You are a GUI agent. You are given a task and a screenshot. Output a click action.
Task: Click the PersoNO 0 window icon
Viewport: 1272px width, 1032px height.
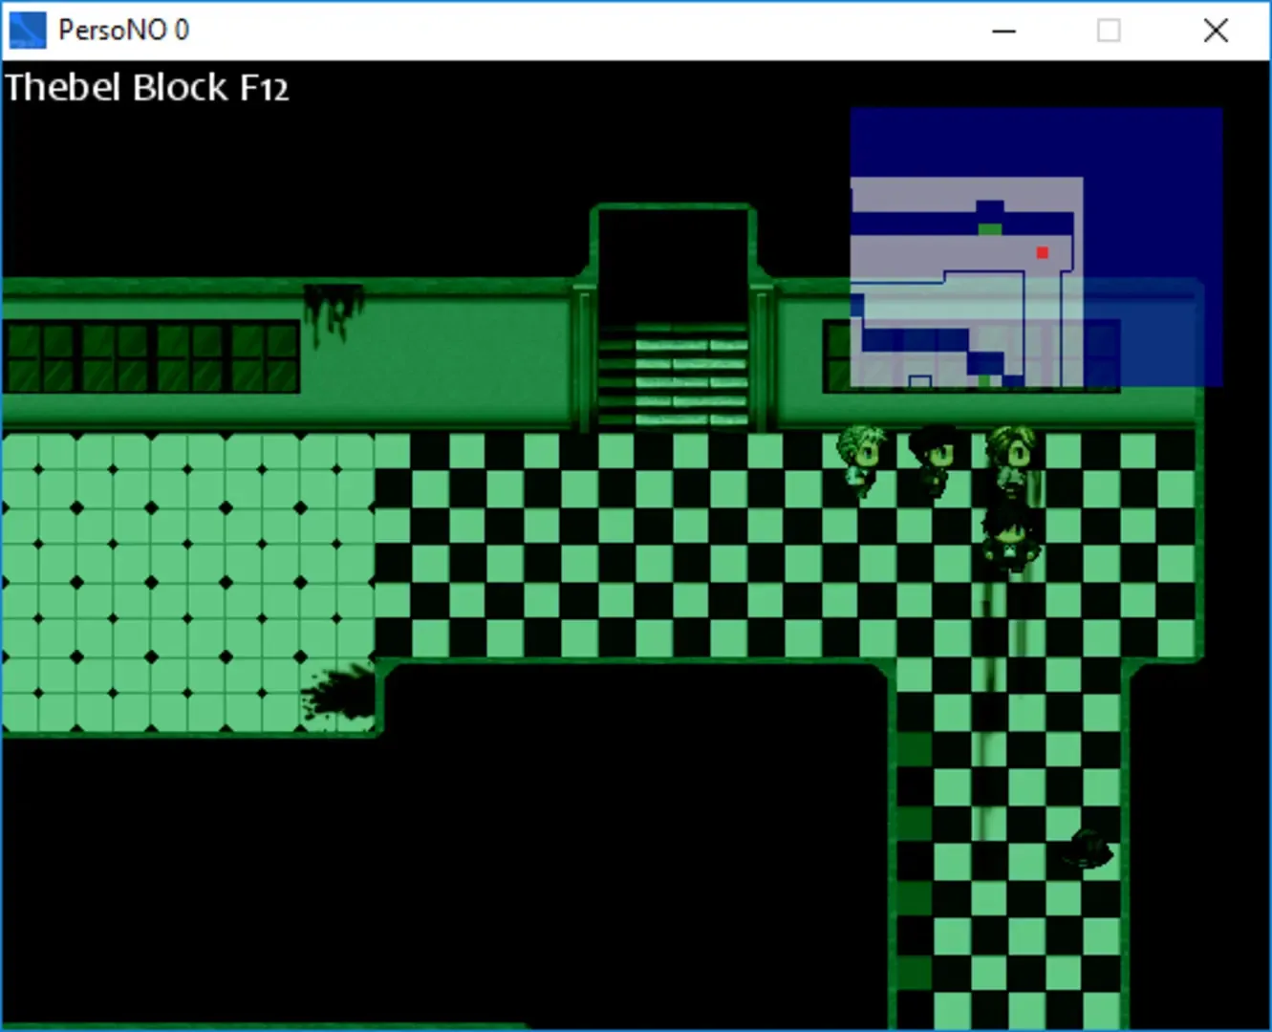27,31
